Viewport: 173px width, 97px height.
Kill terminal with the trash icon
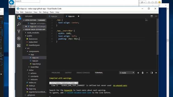[x=142, y=73]
